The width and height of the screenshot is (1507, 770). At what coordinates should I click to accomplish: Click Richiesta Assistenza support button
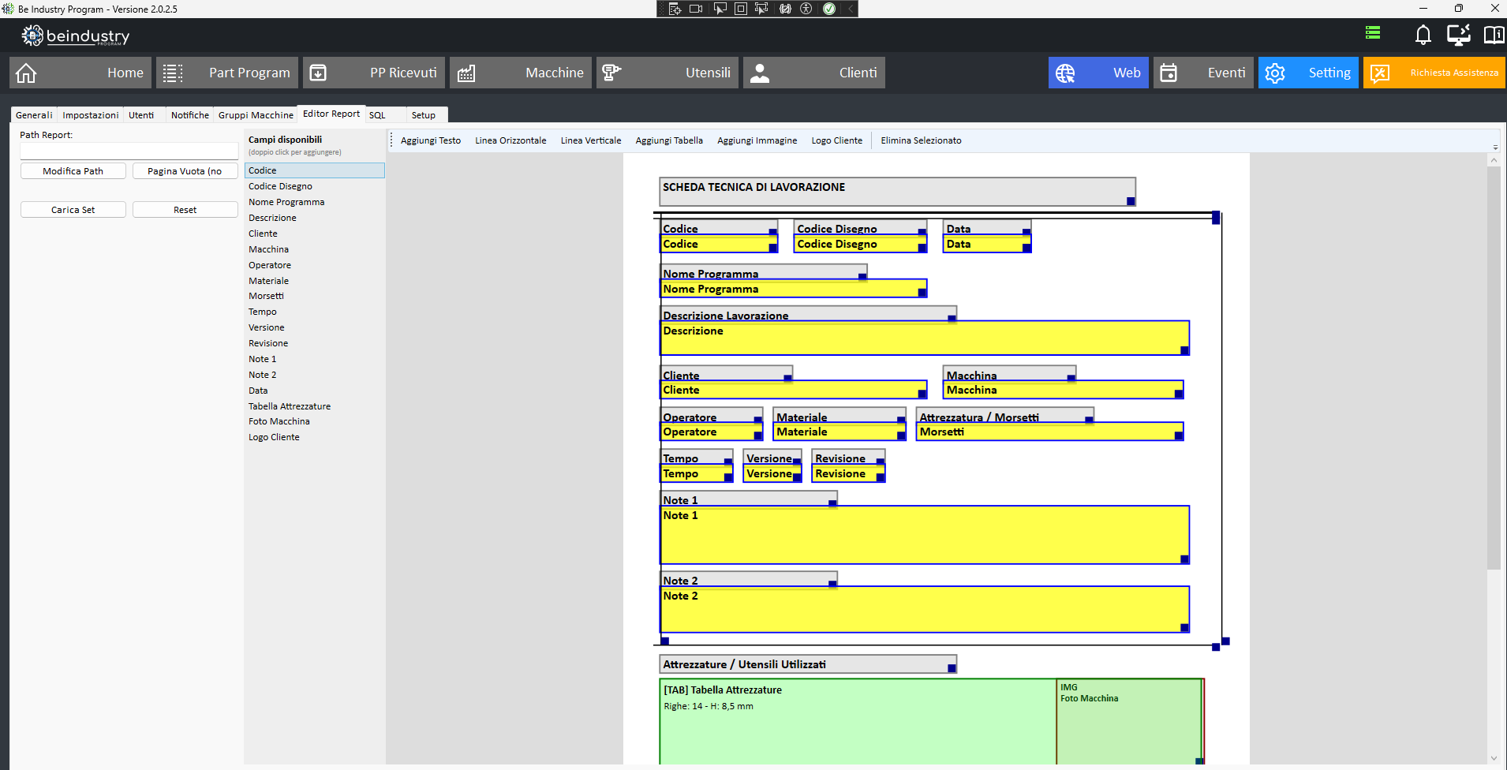point(1434,73)
